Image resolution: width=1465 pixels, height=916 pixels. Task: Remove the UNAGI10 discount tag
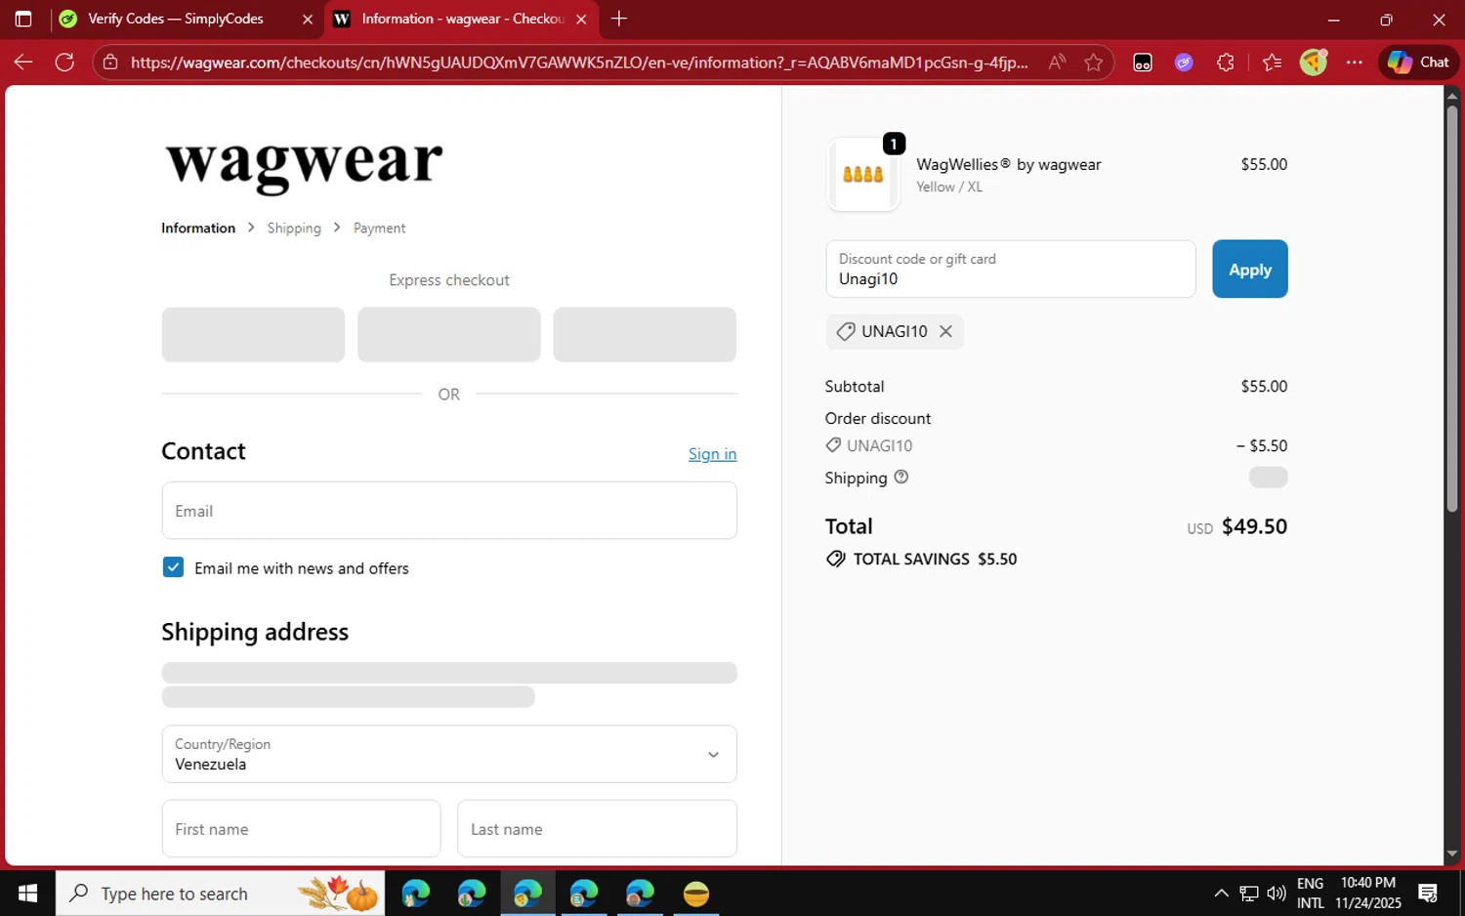[945, 331]
